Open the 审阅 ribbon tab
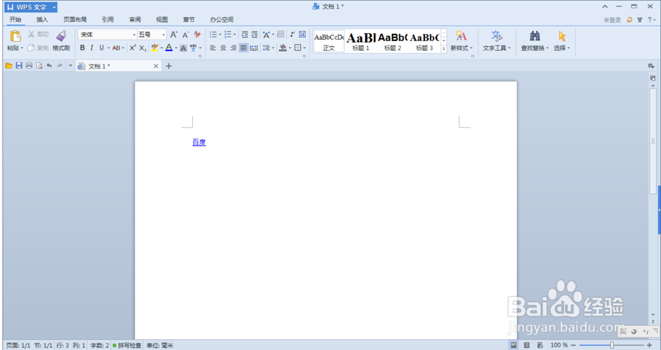661x350 pixels. click(x=135, y=19)
